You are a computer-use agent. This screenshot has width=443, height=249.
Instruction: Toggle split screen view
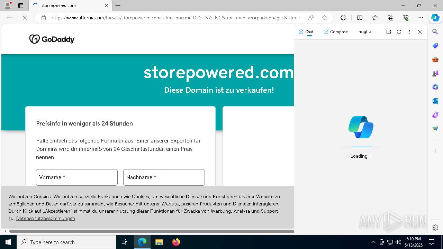360,18
